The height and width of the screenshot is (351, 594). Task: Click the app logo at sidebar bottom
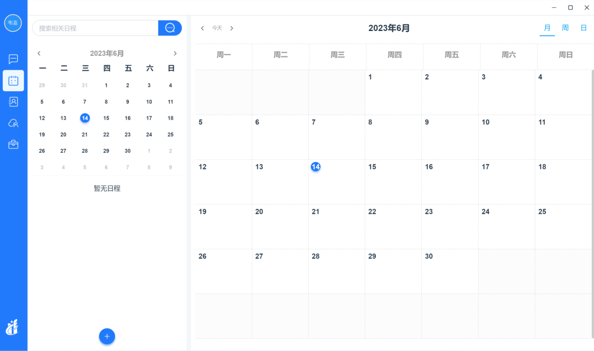coord(12,327)
